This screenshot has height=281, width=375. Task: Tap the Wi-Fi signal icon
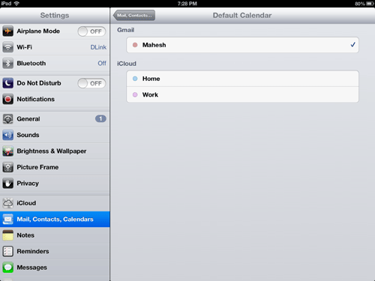click(x=7, y=47)
